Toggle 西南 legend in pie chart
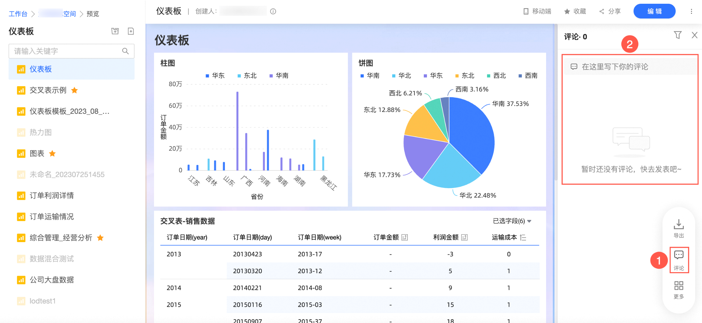 (528, 76)
